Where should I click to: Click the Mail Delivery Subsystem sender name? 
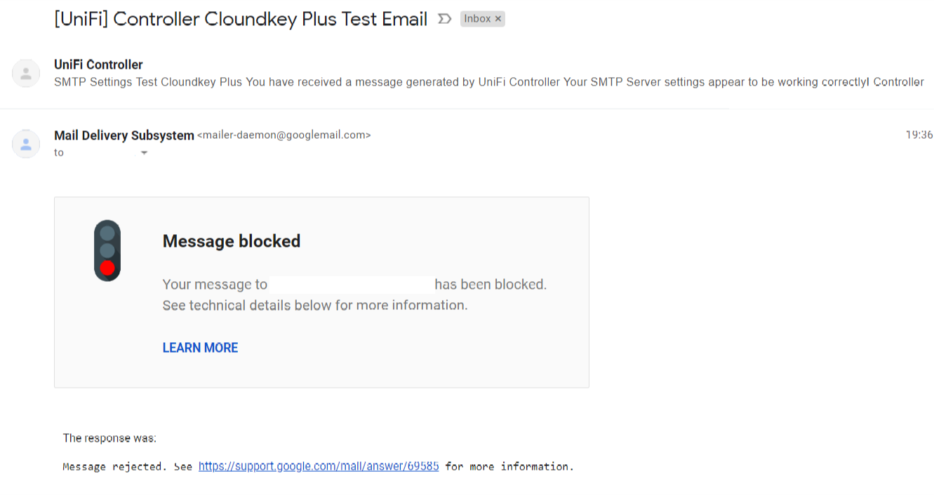(x=124, y=135)
